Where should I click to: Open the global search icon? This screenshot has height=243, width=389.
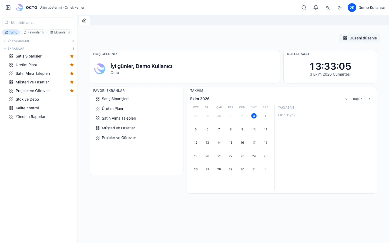click(304, 8)
